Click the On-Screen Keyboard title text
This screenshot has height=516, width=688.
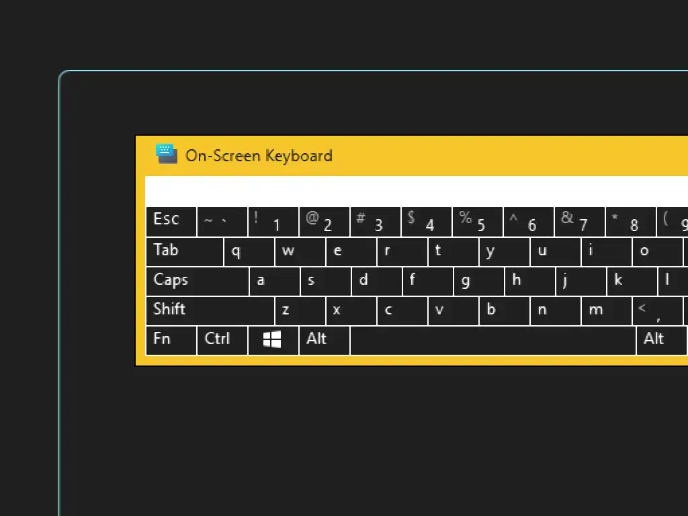(259, 156)
